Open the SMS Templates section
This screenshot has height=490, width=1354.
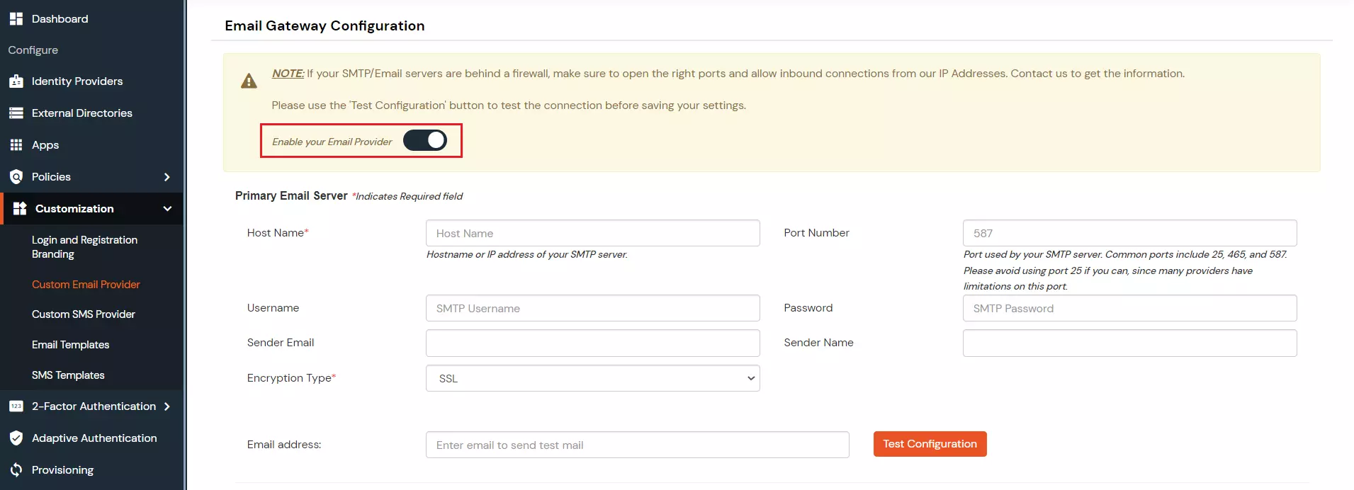[x=68, y=375]
